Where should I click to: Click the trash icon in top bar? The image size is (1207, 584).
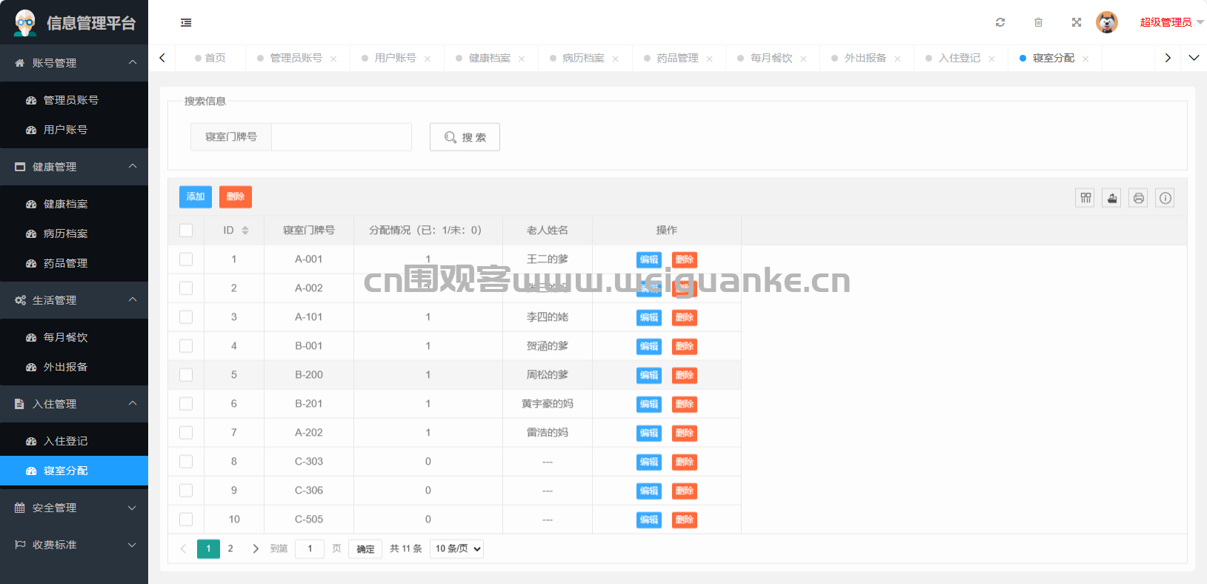(x=1038, y=22)
